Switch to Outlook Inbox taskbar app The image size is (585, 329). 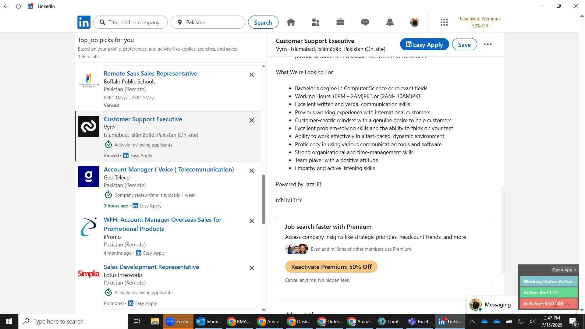209,321
